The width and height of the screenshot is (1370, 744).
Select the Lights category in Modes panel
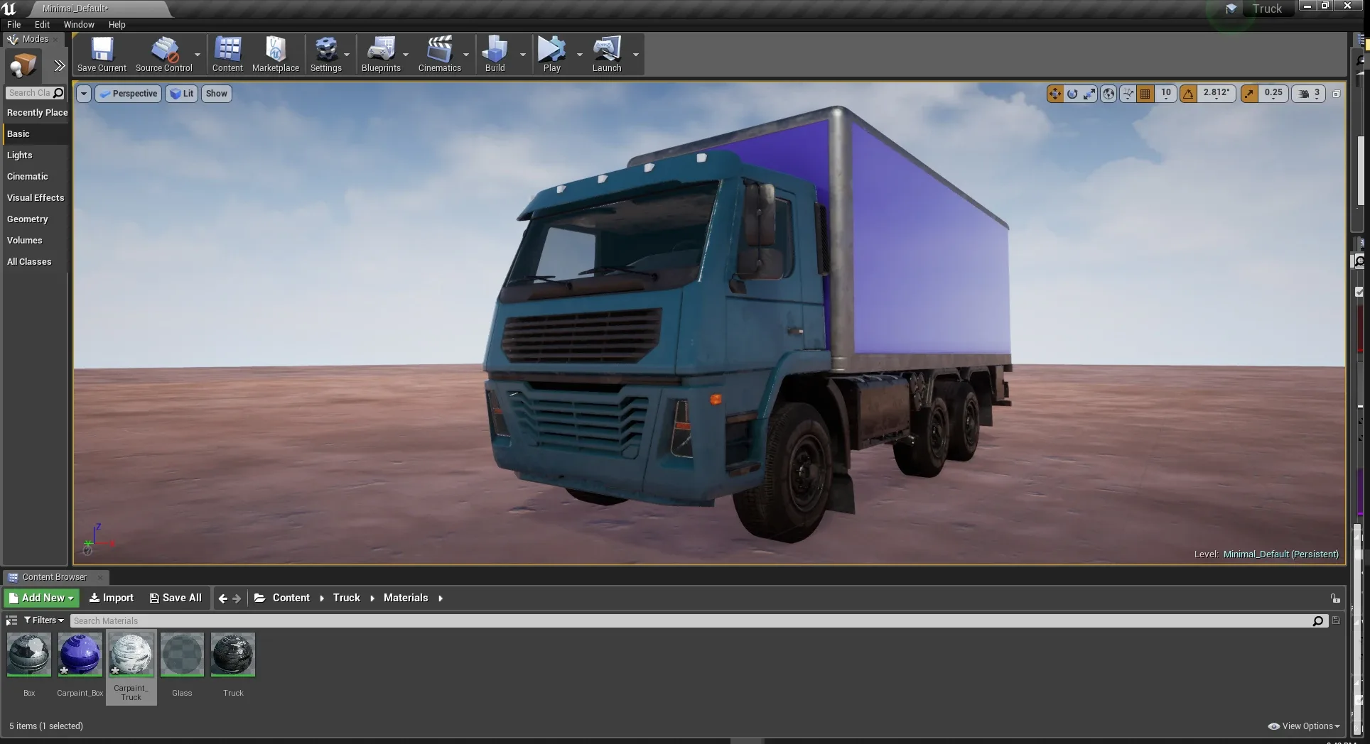pyautogui.click(x=19, y=155)
